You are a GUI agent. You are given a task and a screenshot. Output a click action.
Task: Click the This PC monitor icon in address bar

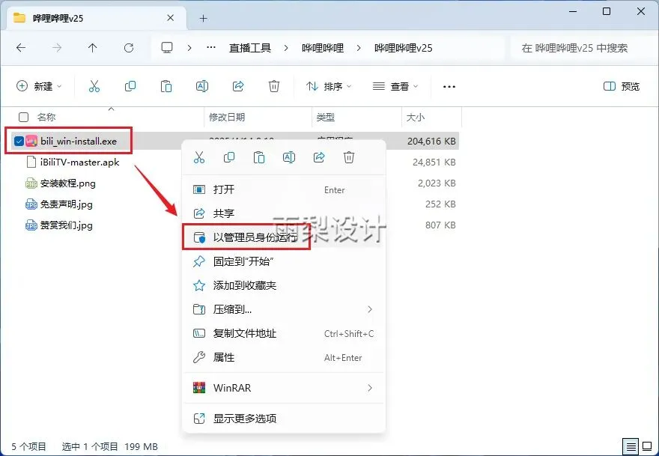click(167, 48)
